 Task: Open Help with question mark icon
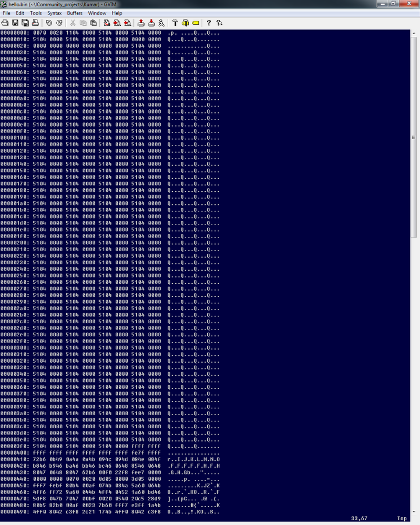tap(209, 23)
